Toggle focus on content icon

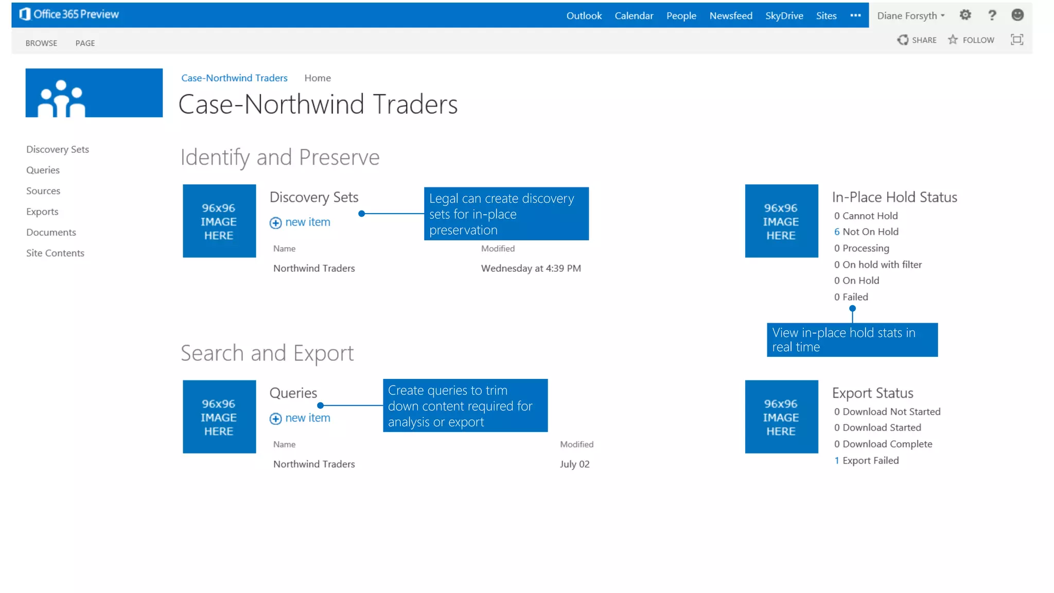point(1017,40)
